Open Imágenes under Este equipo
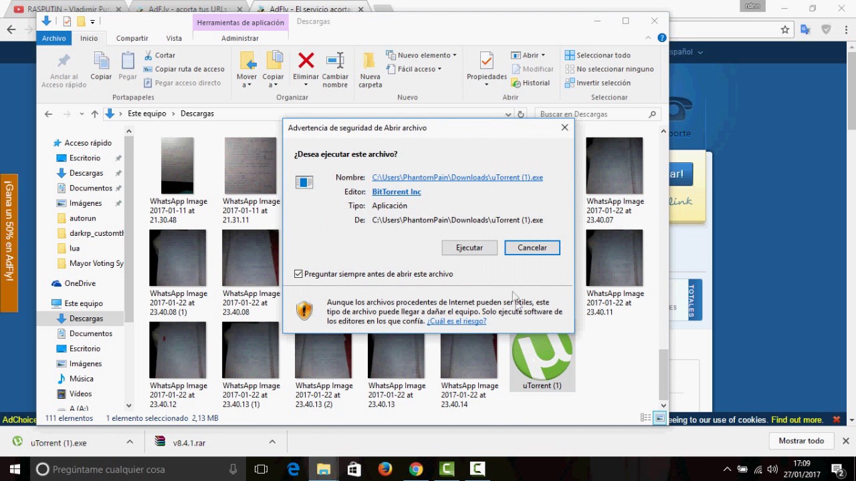856x481 pixels. coord(86,363)
